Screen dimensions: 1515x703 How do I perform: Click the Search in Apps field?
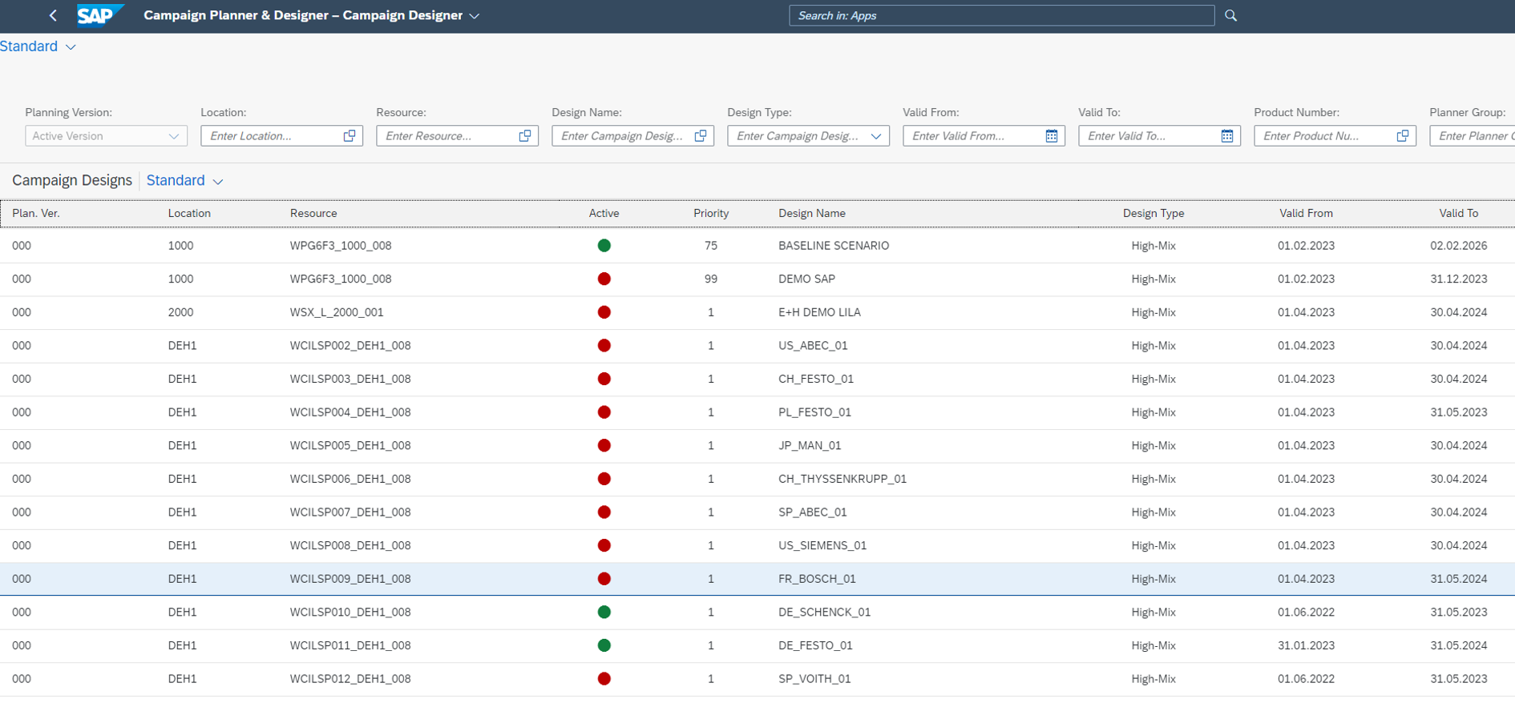tap(1002, 15)
